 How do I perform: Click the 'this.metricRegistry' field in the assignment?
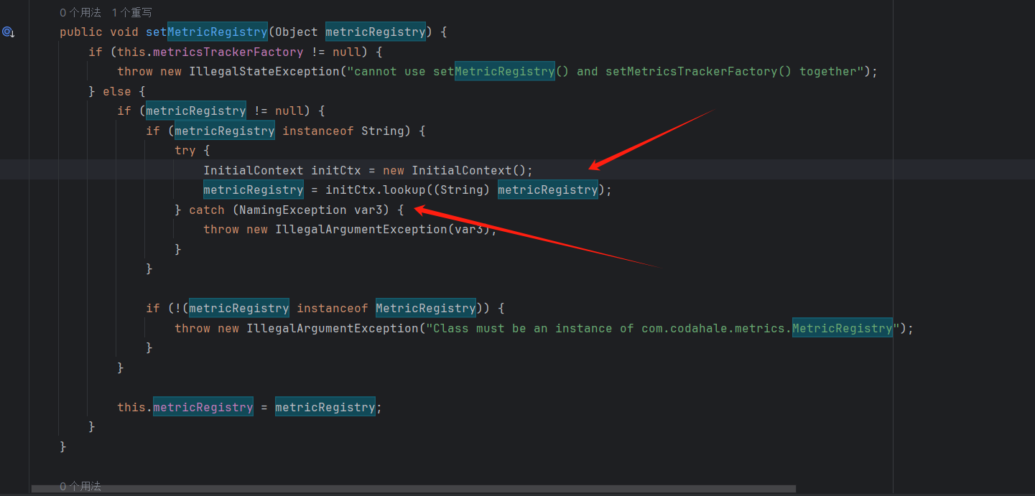pos(185,407)
